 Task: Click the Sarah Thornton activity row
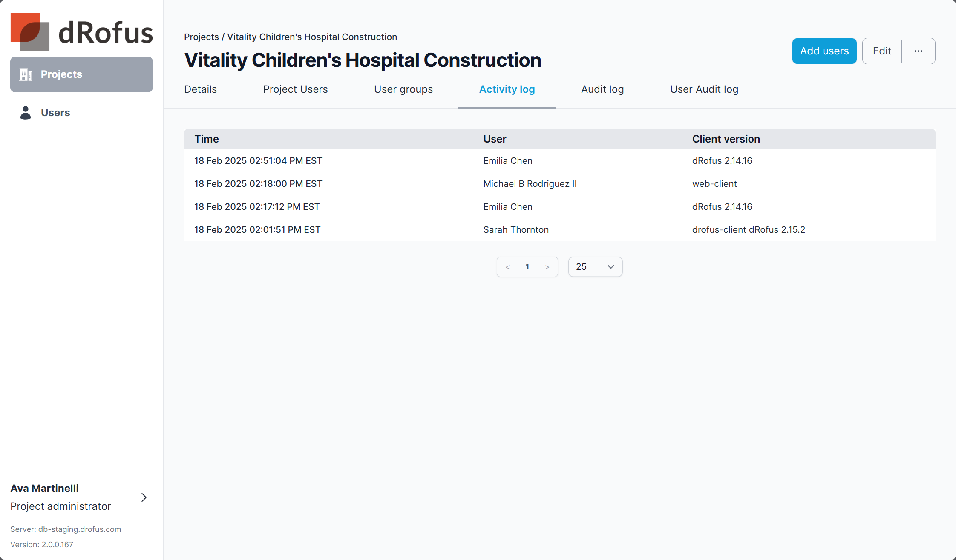pyautogui.click(x=516, y=230)
